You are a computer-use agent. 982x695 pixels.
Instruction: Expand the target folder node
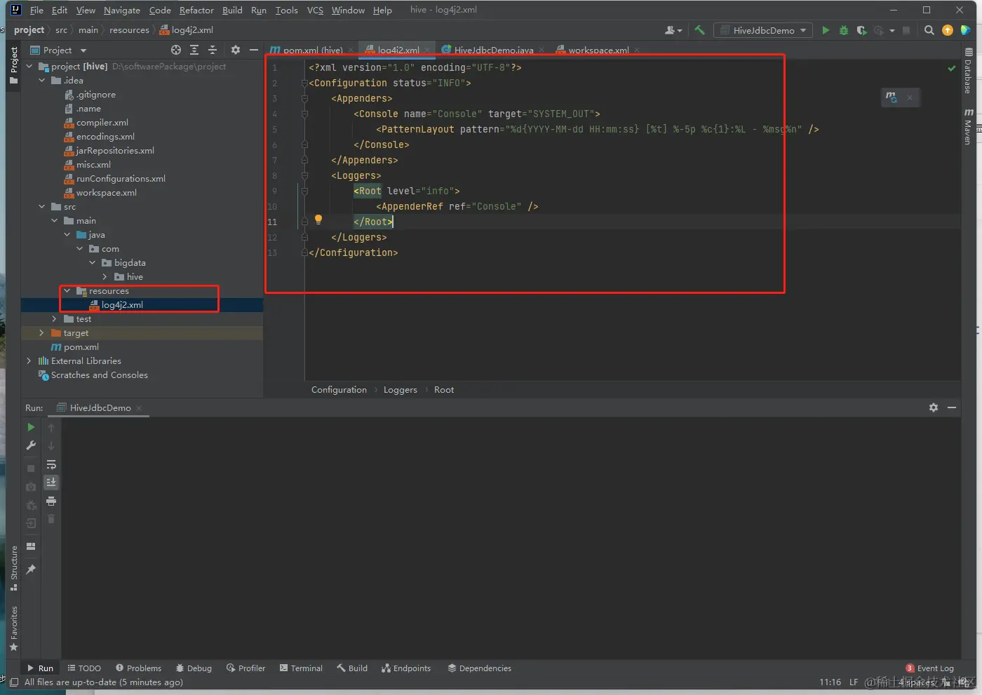[42, 333]
